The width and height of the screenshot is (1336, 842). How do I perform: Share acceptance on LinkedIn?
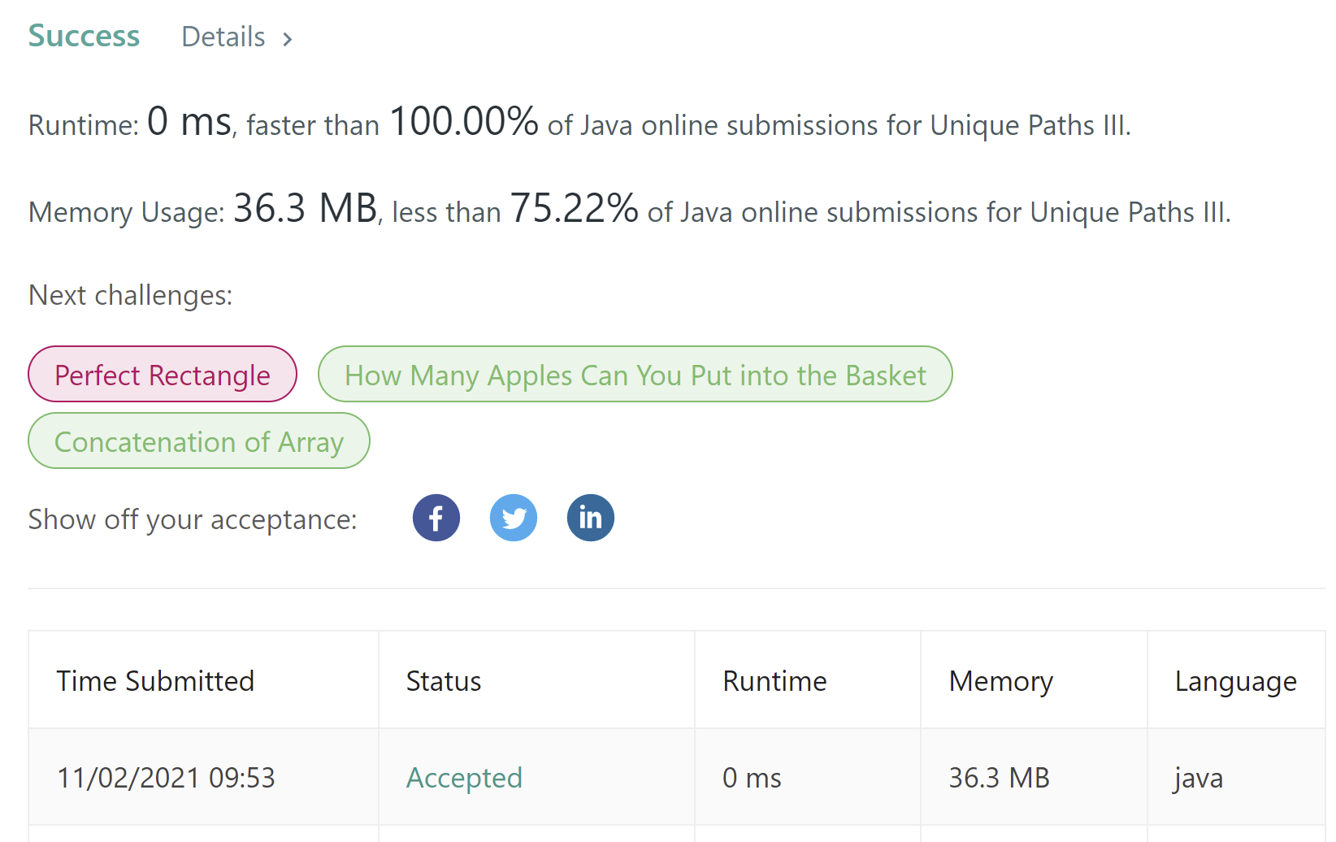[591, 518]
